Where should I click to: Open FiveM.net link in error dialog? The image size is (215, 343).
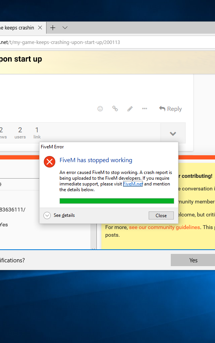[x=133, y=184]
